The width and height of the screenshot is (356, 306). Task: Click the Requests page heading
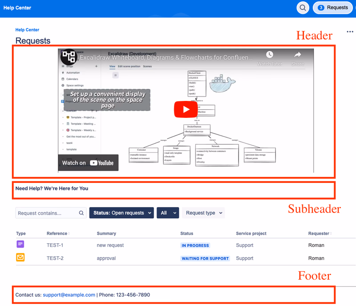33,40
